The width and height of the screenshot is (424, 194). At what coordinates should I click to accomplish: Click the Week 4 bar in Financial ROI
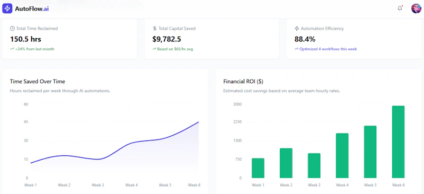click(x=342, y=156)
